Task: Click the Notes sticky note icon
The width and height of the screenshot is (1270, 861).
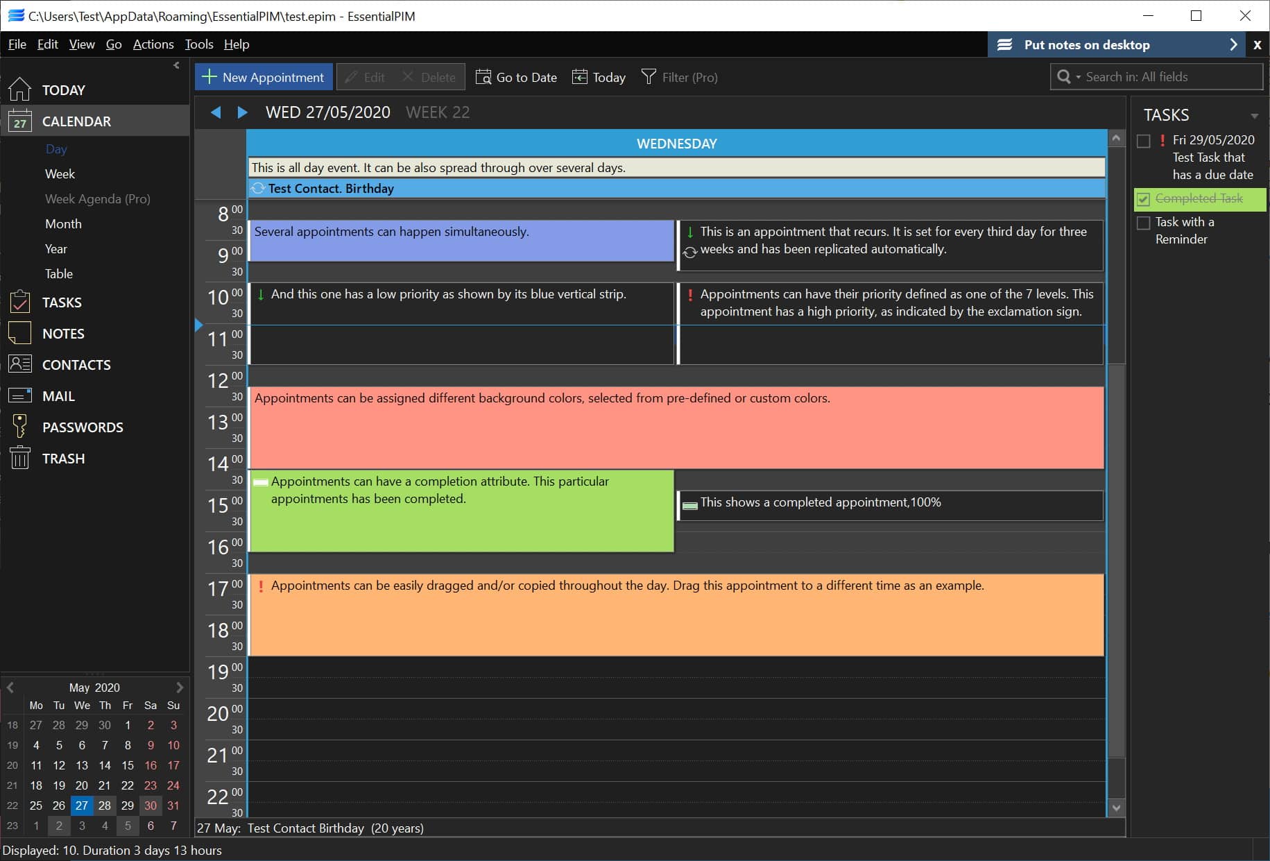Action: [19, 333]
